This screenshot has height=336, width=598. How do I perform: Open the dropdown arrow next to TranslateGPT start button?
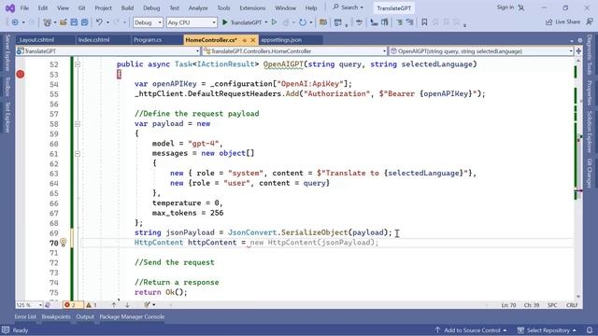(265, 22)
